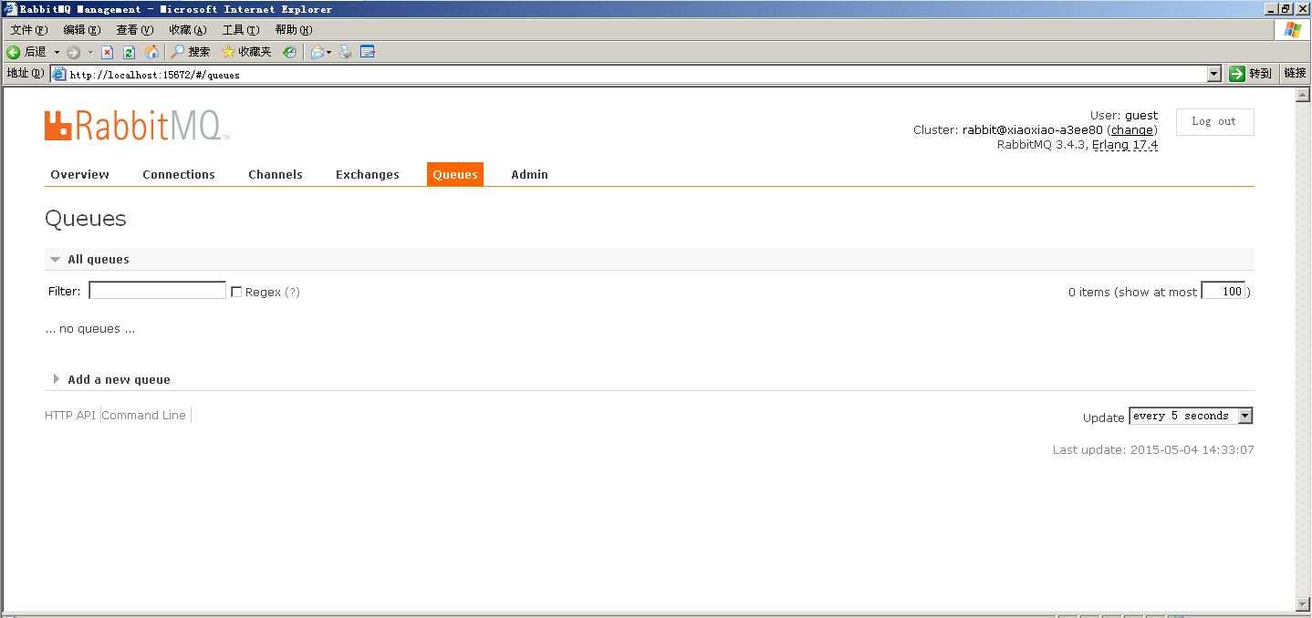Open the Mail icon dropdown arrow
This screenshot has width=1312, height=618.
tap(329, 53)
